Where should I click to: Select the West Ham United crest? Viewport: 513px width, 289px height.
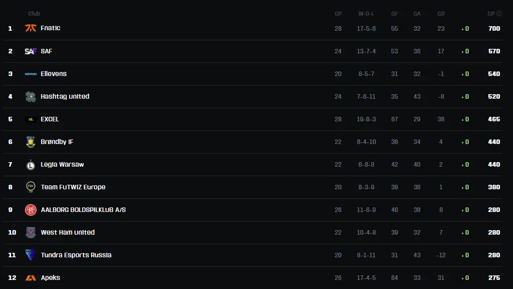click(x=31, y=233)
